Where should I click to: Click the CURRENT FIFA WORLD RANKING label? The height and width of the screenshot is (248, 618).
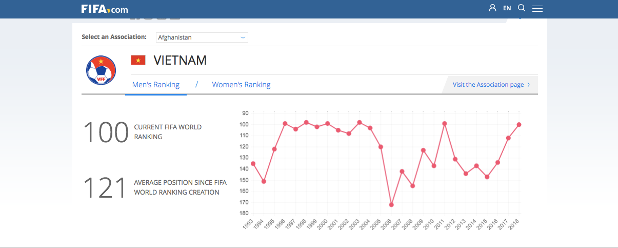(168, 132)
